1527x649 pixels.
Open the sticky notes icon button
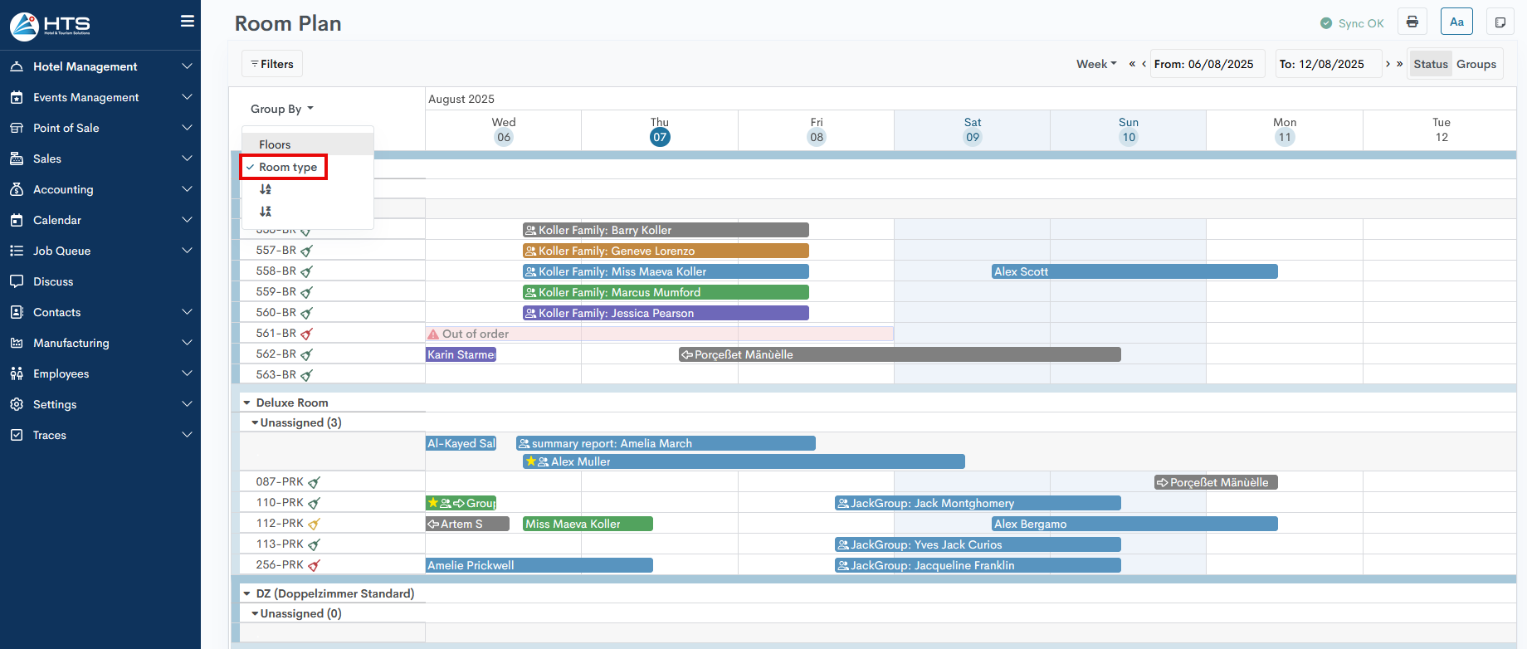point(1500,22)
